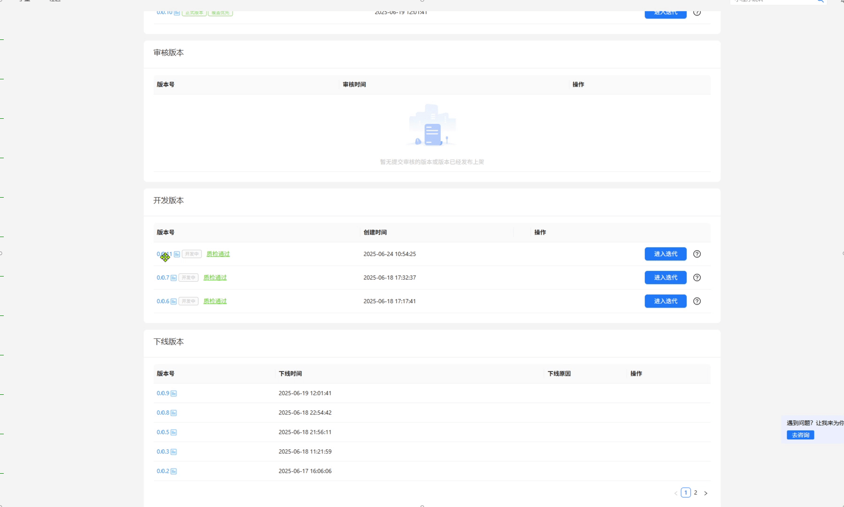844x507 pixels.
Task: Click the help icon for version 0.0.7
Action: coord(697,277)
